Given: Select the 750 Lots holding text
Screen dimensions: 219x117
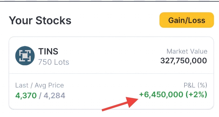Looking at the screenshot, I should (x=54, y=62).
